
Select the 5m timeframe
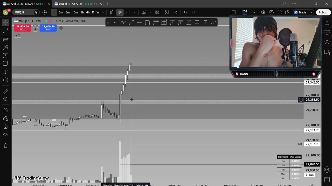click(x=67, y=12)
